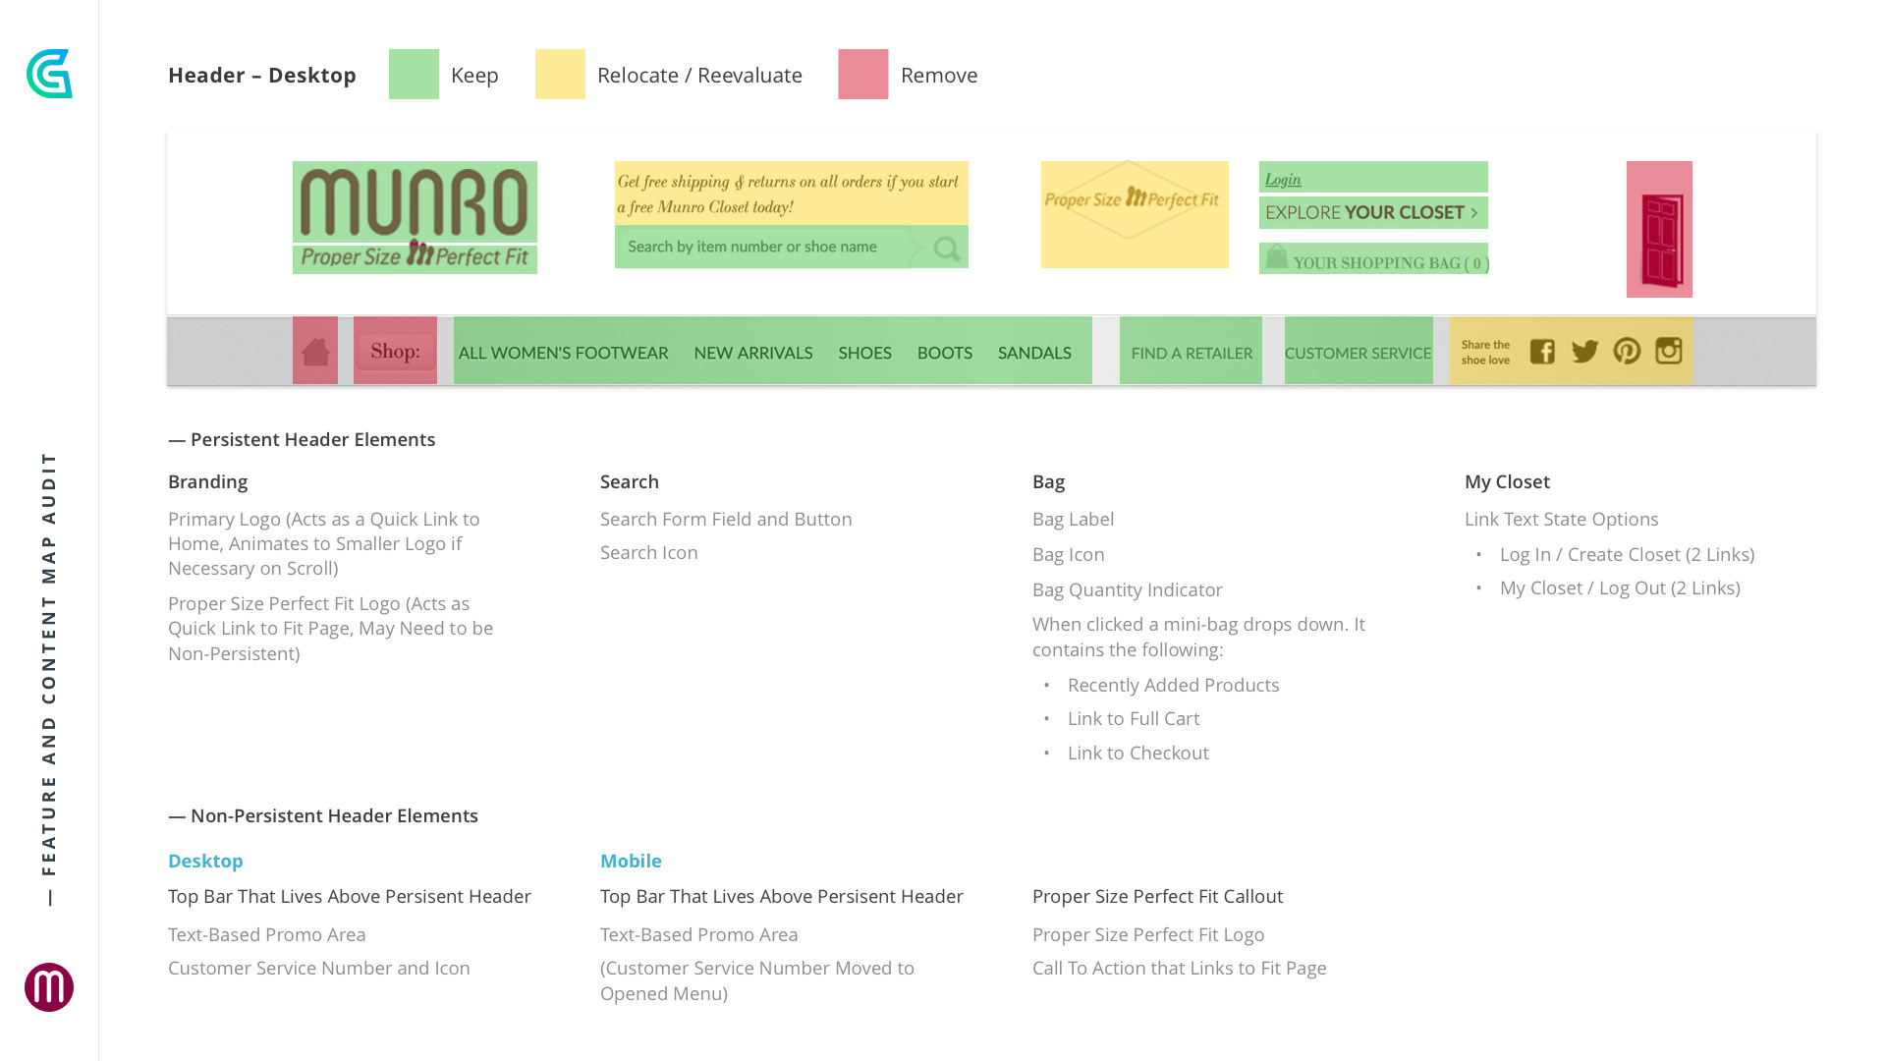
Task: Click the magnifier search icon
Action: pyautogui.click(x=947, y=249)
